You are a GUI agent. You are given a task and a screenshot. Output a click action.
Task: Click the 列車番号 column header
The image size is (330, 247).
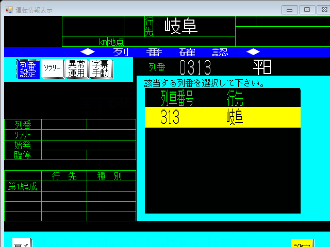(177, 98)
